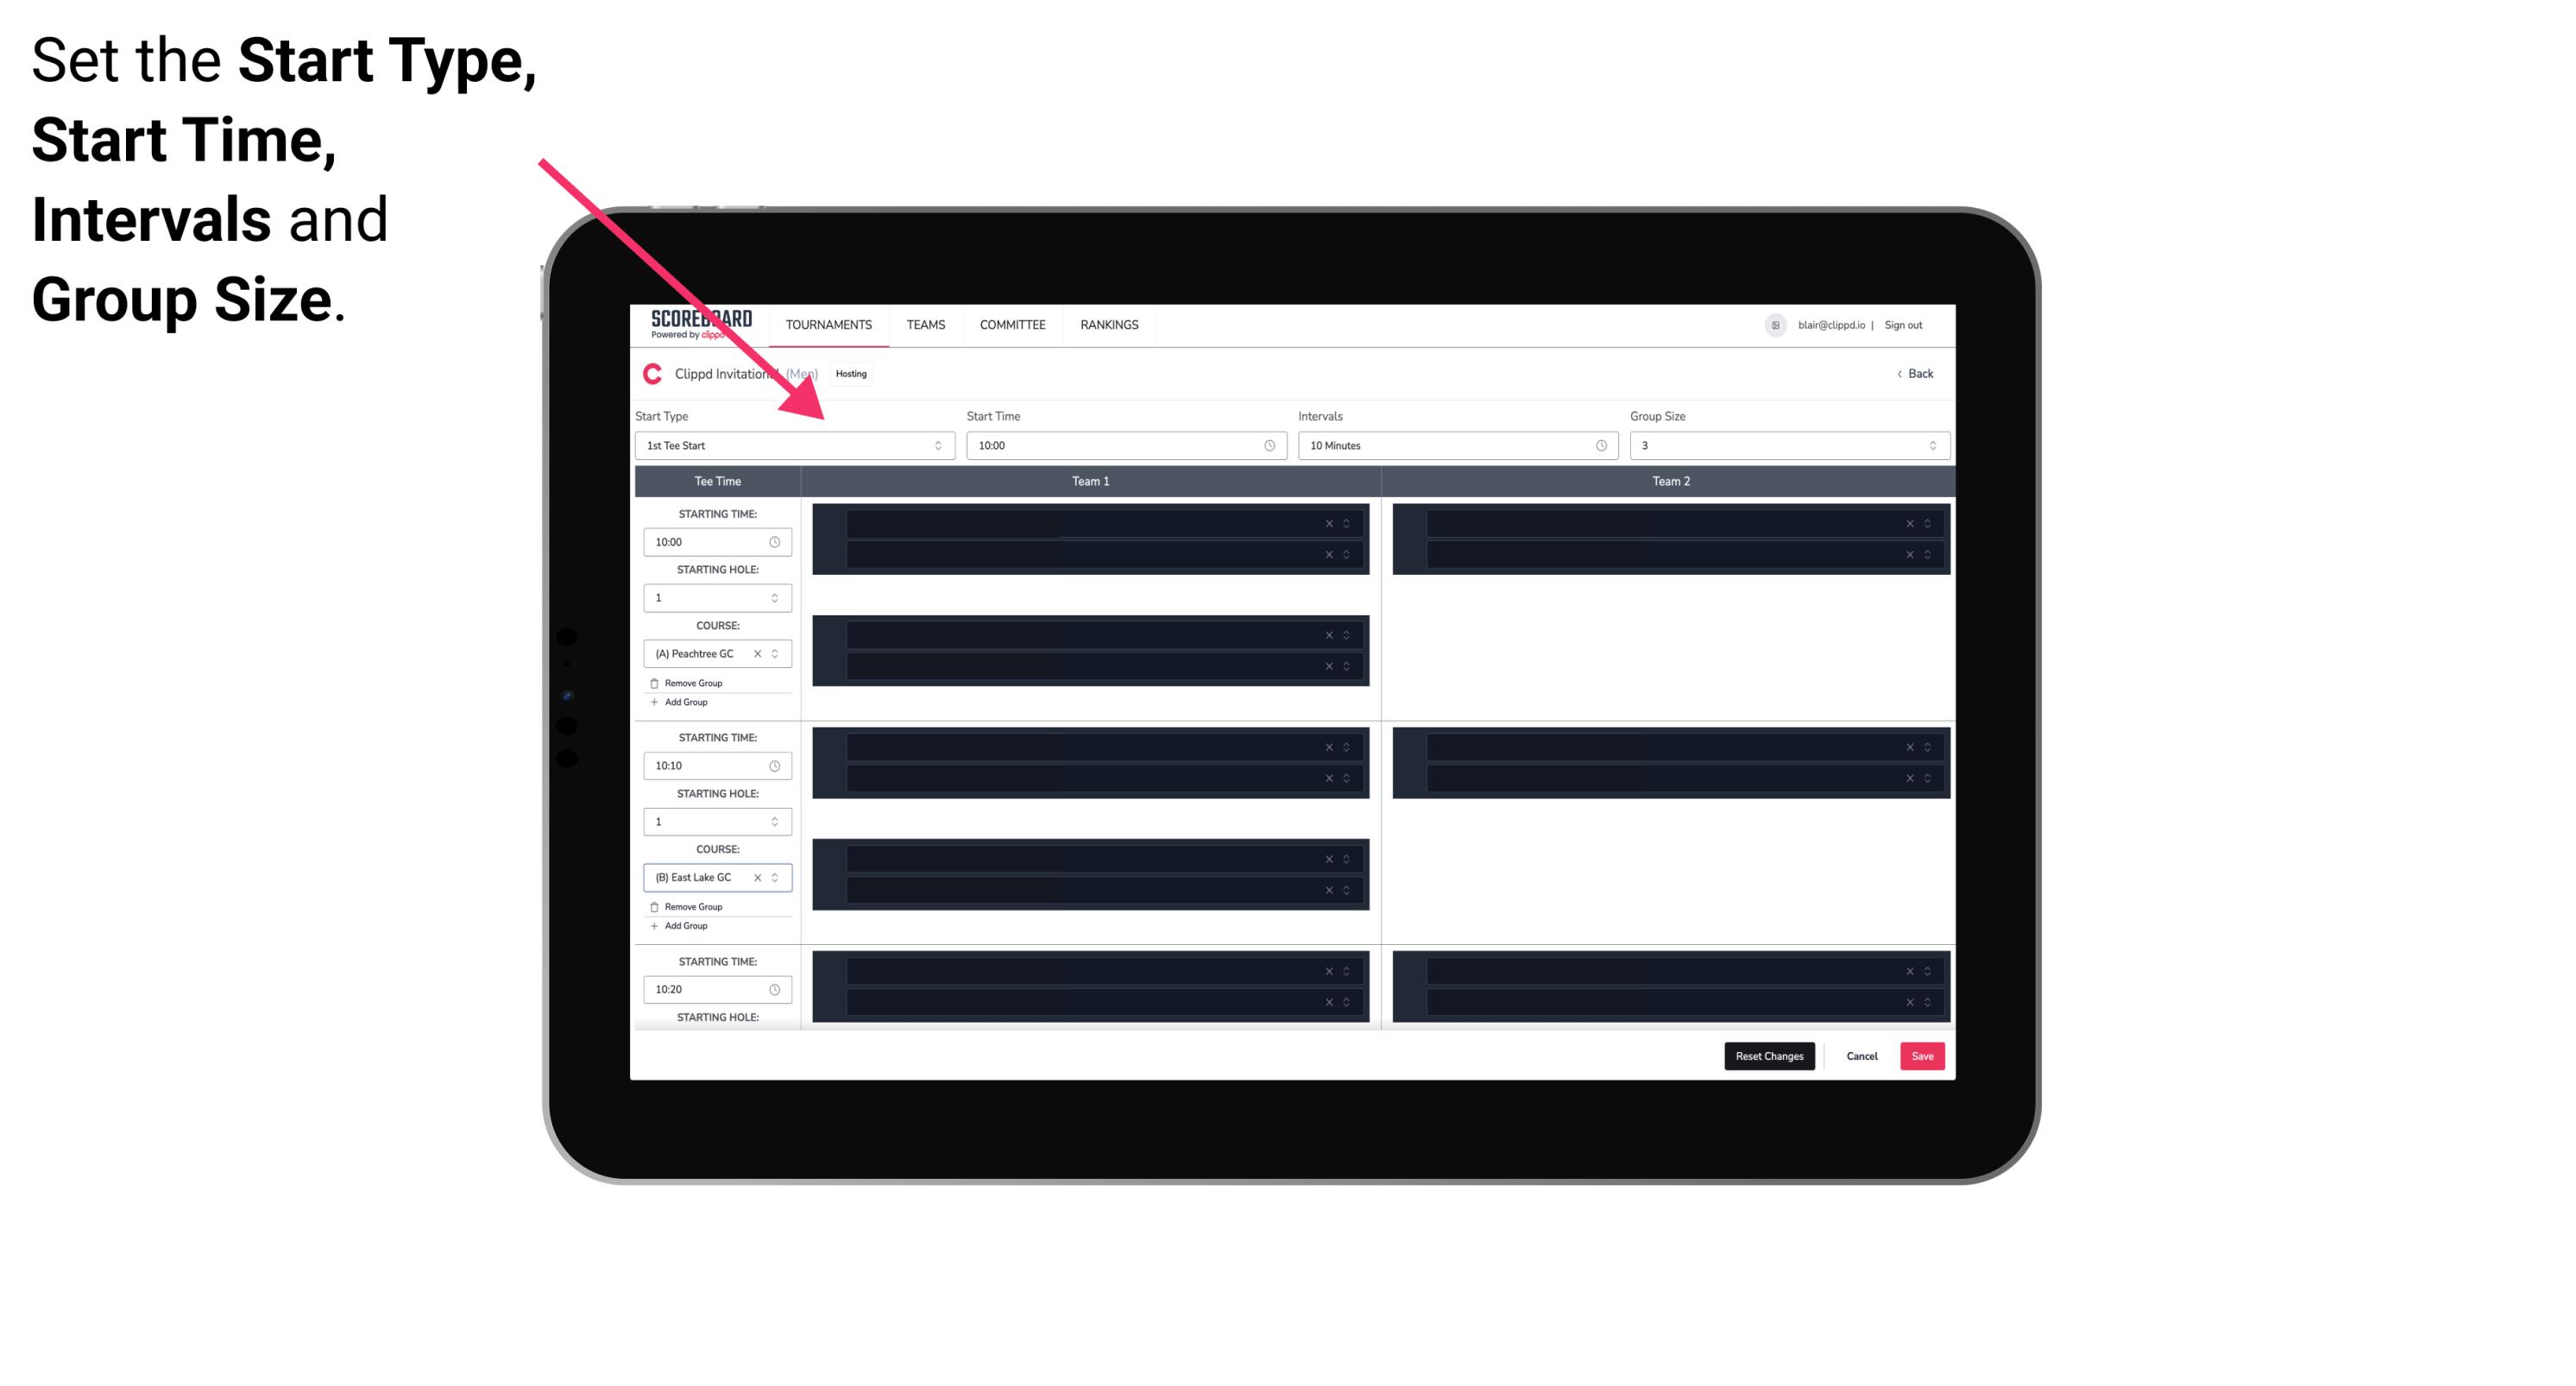Click the X icon on Peachtree GC course tag
Screen dimensions: 2576x1386
(x=756, y=654)
